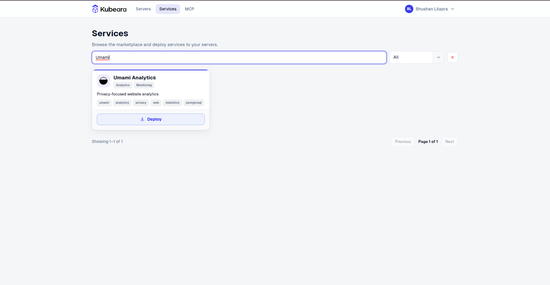Go to the MCP tab

tap(190, 9)
